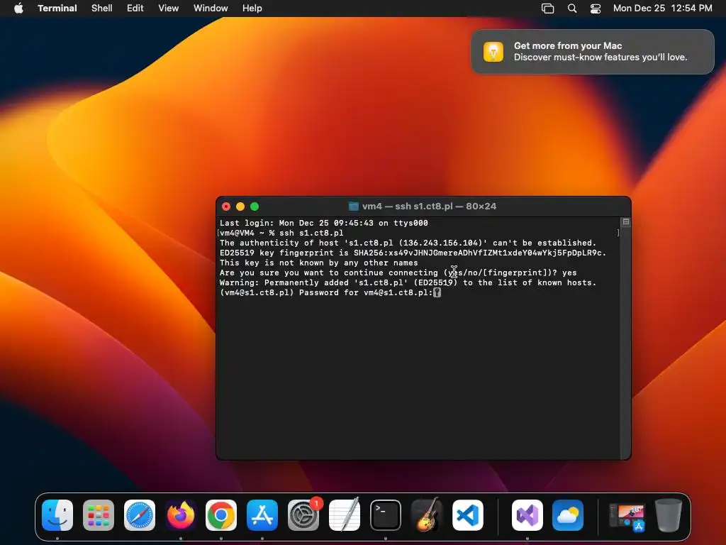Click the Stage Manager menu bar icon

[548, 9]
